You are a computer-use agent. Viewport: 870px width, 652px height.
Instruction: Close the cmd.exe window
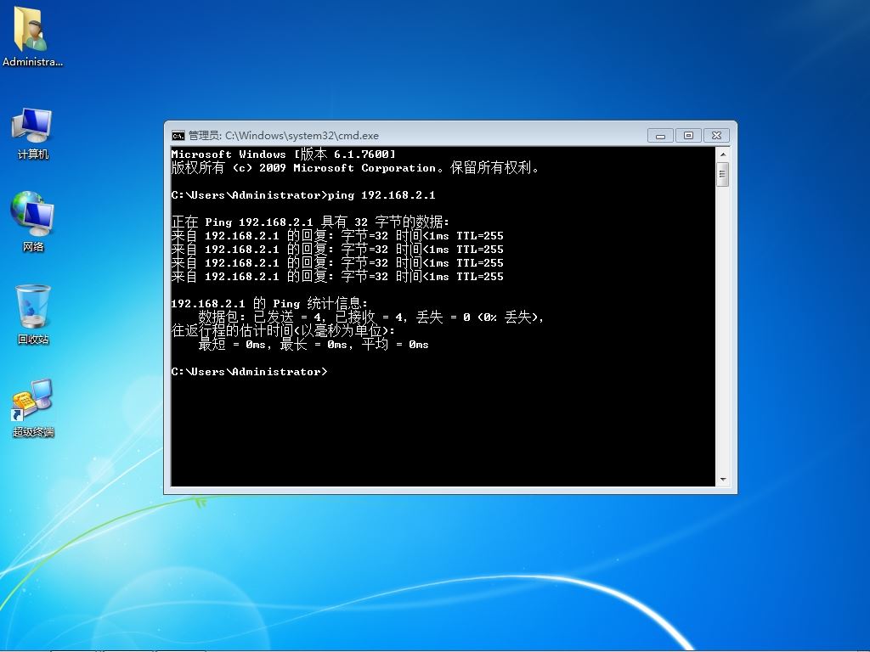(x=717, y=135)
